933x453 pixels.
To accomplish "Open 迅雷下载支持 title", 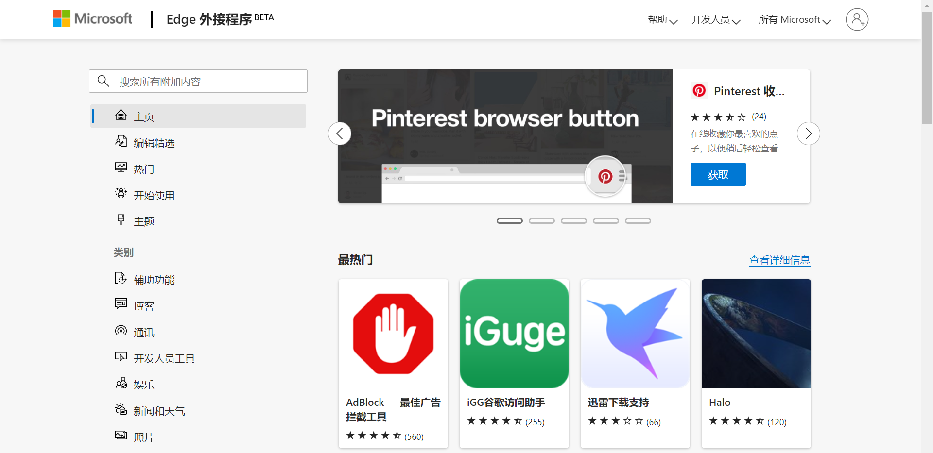I will click(619, 402).
